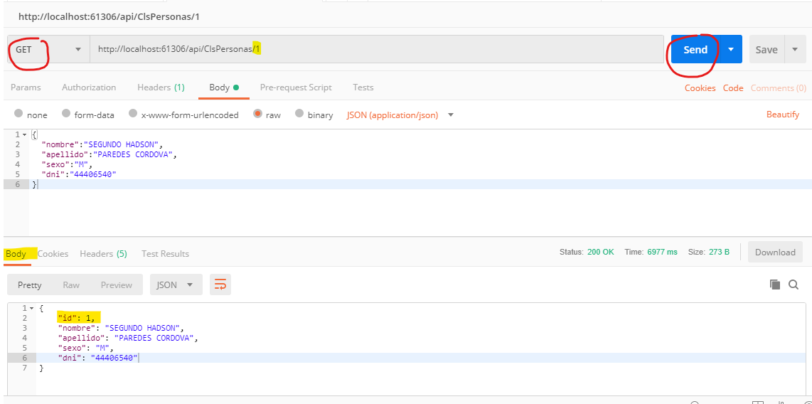
Task: Select the Pretty response view
Action: pos(30,285)
